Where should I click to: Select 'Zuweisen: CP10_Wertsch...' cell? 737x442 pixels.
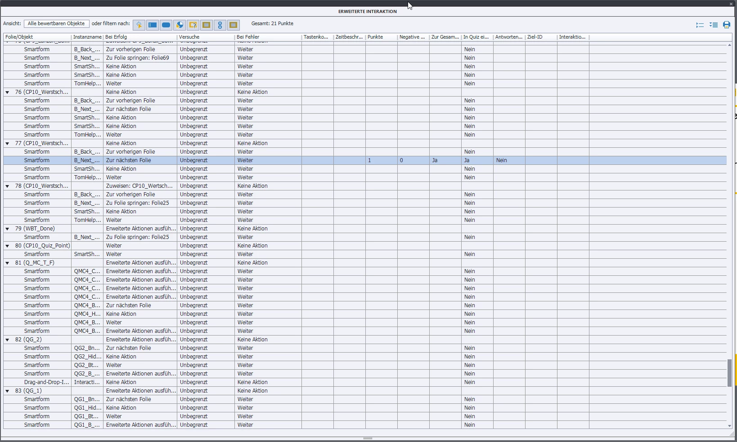point(140,186)
